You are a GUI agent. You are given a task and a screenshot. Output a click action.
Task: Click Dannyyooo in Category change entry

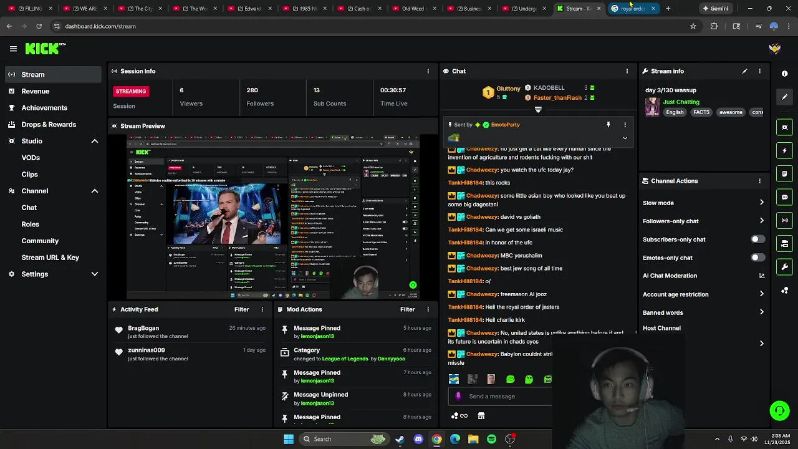(x=392, y=359)
